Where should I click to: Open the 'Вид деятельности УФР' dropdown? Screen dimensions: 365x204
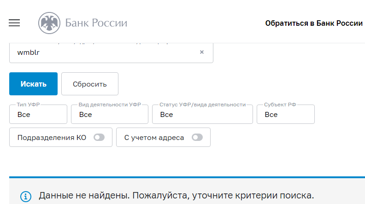tap(109, 115)
